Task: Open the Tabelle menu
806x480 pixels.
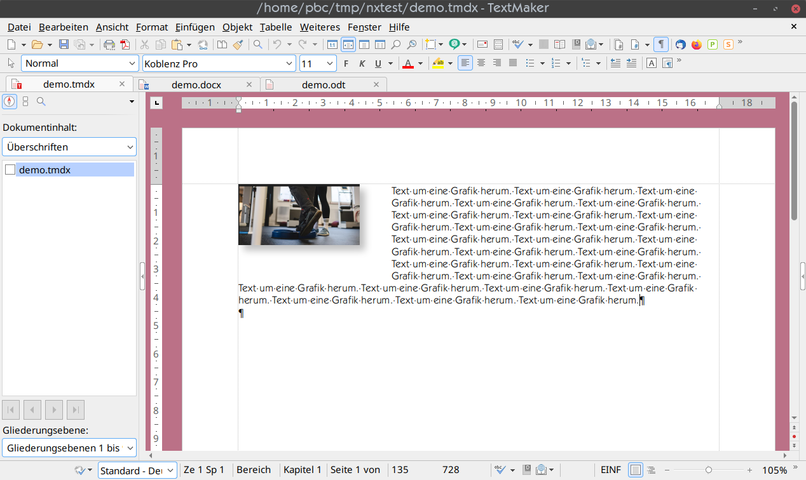Action: (276, 27)
